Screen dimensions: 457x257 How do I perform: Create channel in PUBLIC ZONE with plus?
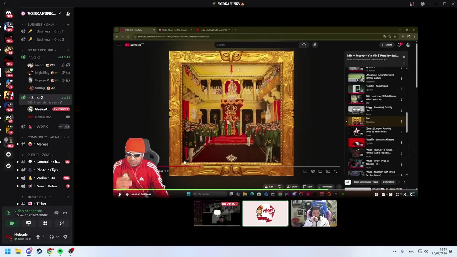pos(68,155)
